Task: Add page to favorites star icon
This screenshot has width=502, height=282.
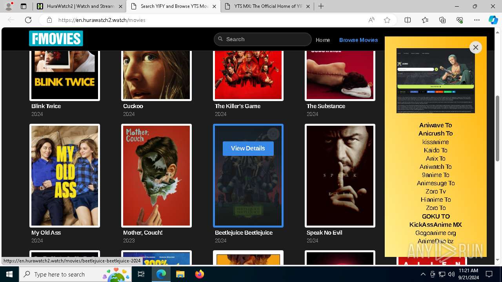Action: (387, 20)
